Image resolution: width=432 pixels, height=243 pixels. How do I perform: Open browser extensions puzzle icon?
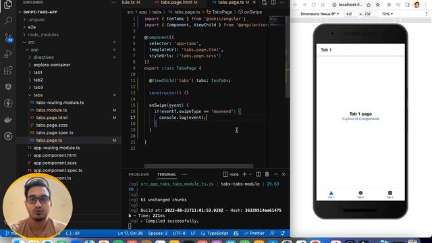389,5
